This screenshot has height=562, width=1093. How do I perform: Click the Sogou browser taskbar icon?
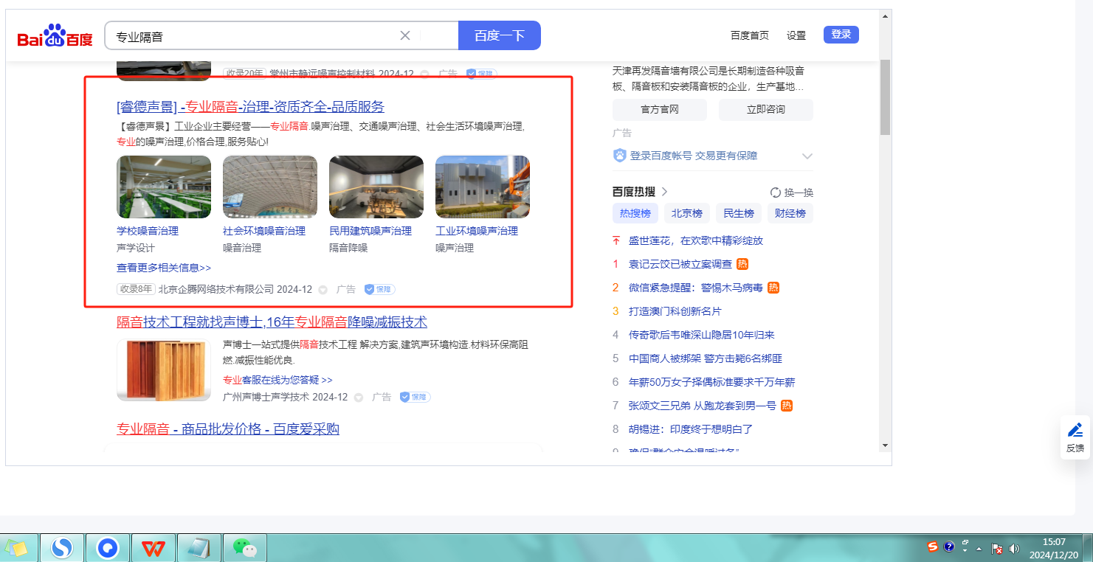tap(62, 548)
